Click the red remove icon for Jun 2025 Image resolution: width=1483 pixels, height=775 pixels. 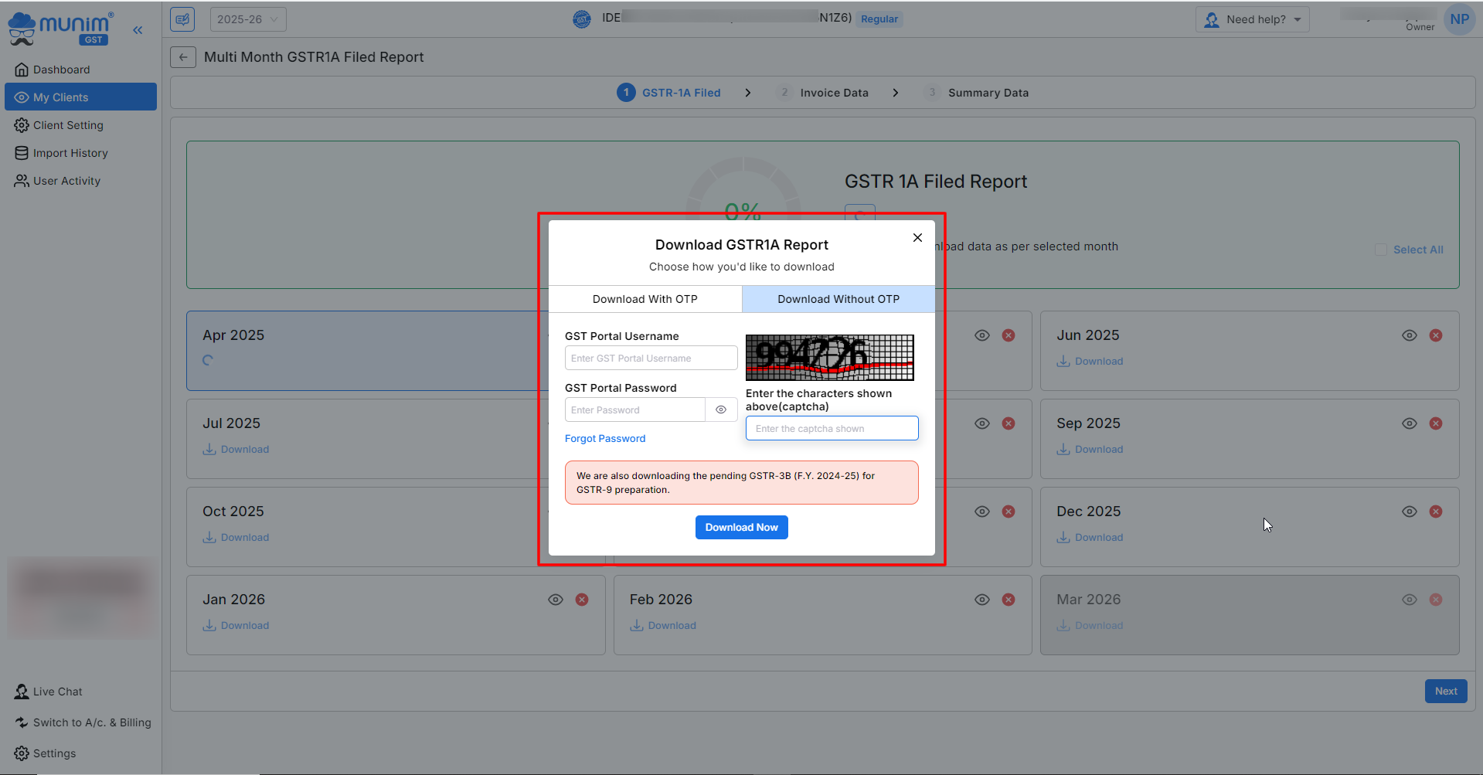[1435, 335]
